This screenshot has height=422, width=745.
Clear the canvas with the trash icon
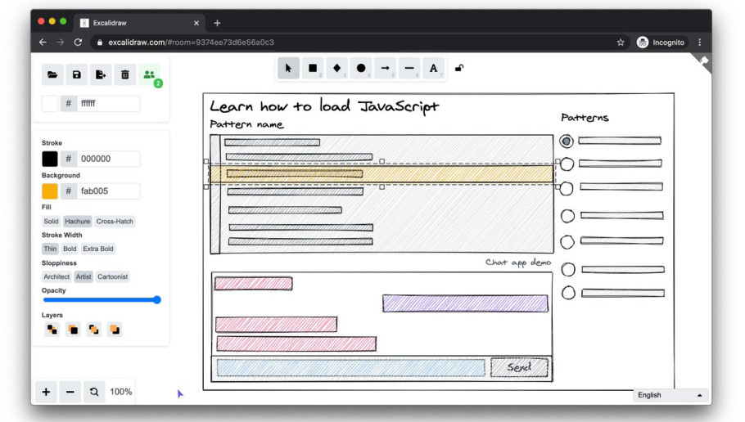(125, 74)
